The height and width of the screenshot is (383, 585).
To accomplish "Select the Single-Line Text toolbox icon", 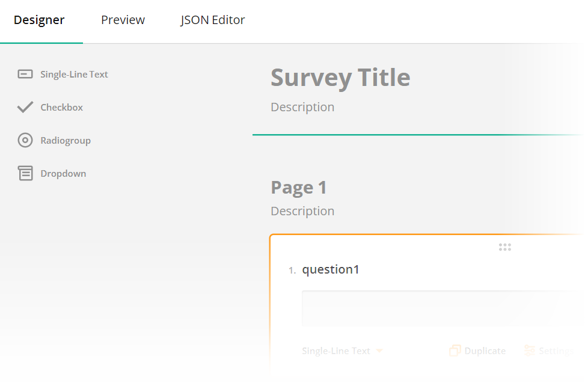I will 25,73.
